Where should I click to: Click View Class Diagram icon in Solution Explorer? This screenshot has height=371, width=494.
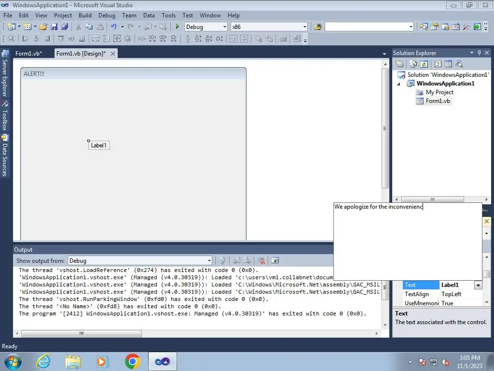pyautogui.click(x=459, y=64)
